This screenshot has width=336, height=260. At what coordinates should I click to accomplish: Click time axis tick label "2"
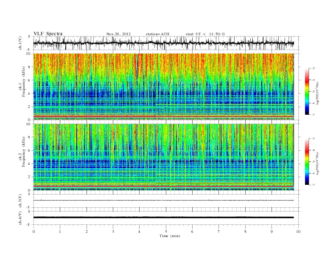pos(87,232)
